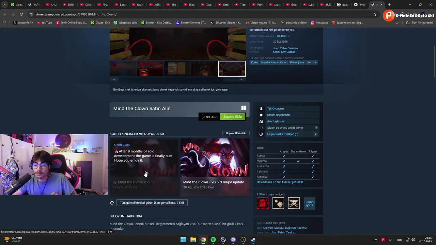The width and height of the screenshot is (436, 245).
Task: Open the Aksiyon genre link
Action: (x=268, y=228)
